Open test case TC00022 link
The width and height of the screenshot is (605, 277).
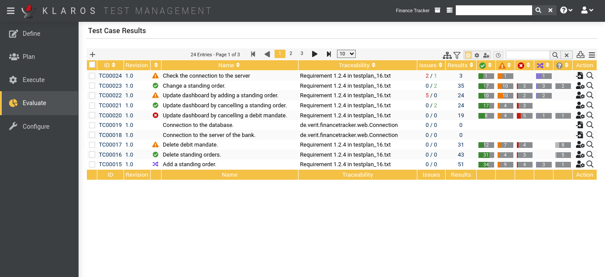(x=110, y=95)
